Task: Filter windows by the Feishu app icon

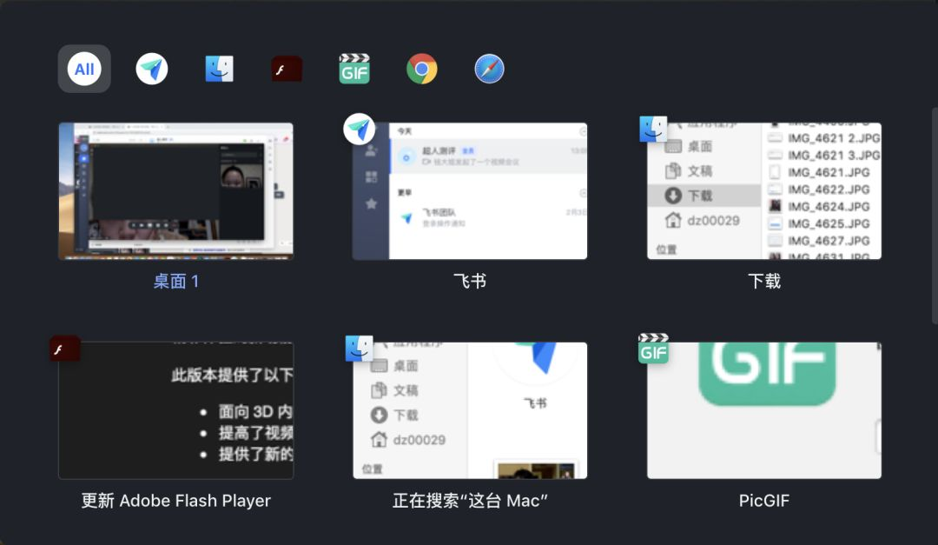Action: click(151, 68)
